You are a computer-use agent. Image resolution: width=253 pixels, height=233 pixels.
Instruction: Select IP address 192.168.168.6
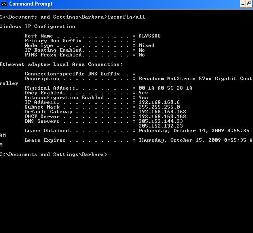(159, 102)
